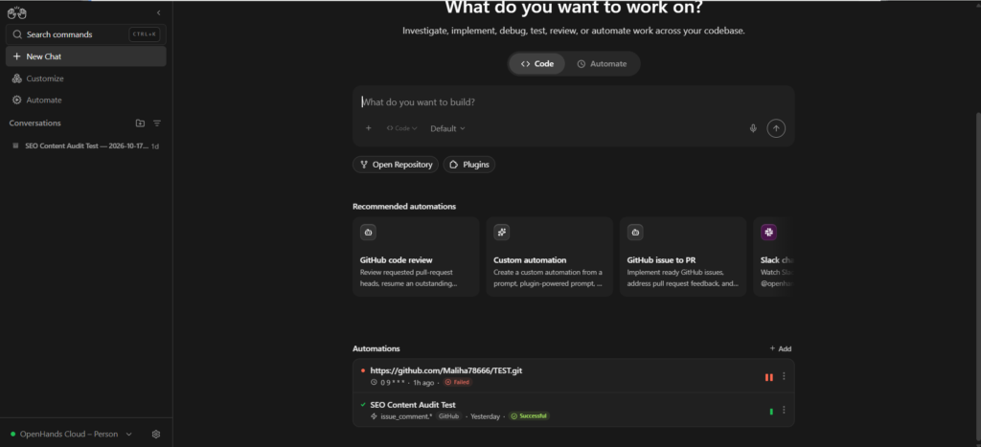This screenshot has height=447, width=981.
Task: Click the Failed status badge
Action: pyautogui.click(x=457, y=382)
